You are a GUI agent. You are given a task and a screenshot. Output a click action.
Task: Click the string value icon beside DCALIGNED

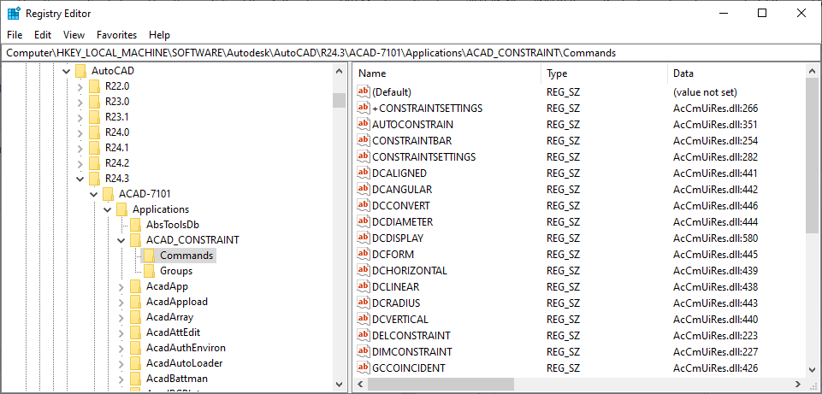(x=364, y=173)
